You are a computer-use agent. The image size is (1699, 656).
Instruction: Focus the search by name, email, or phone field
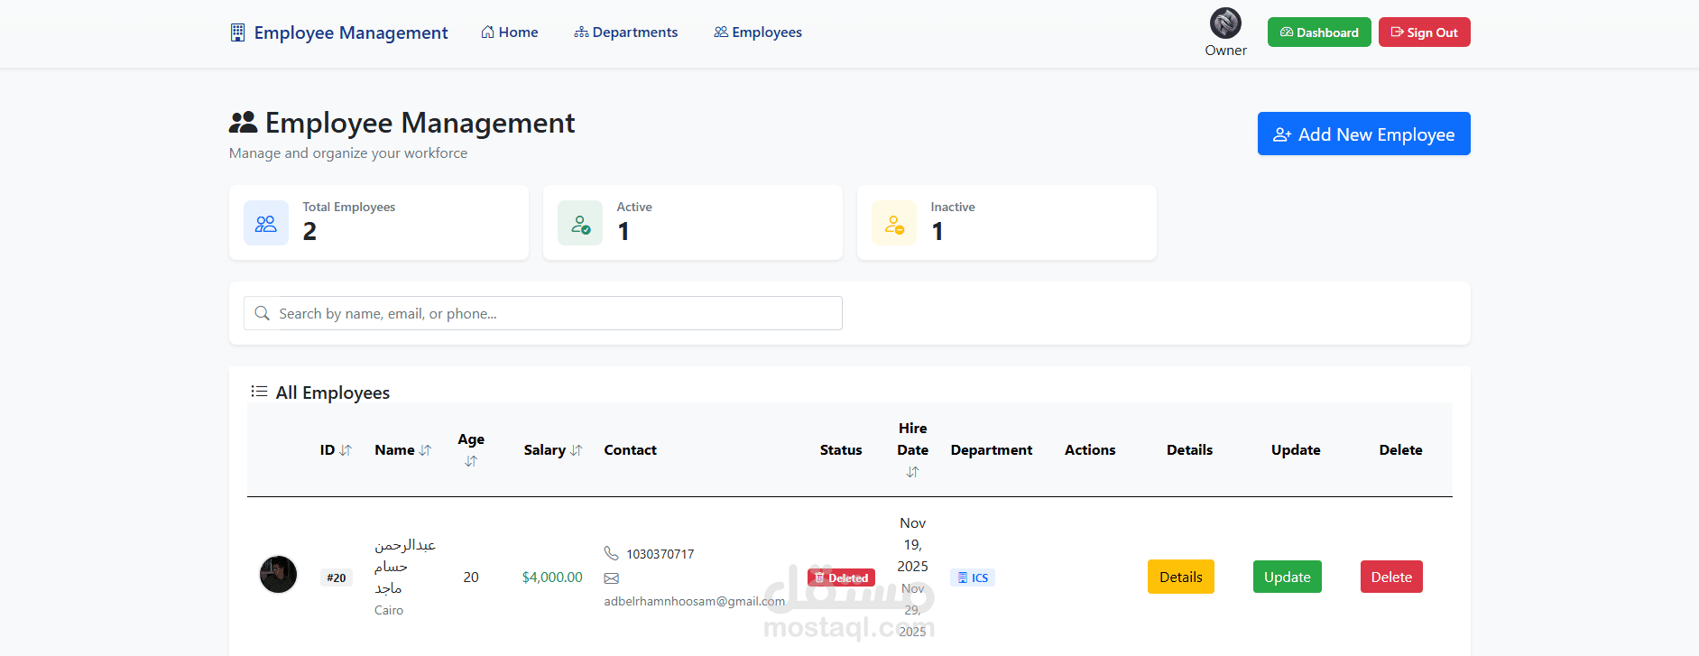(542, 313)
